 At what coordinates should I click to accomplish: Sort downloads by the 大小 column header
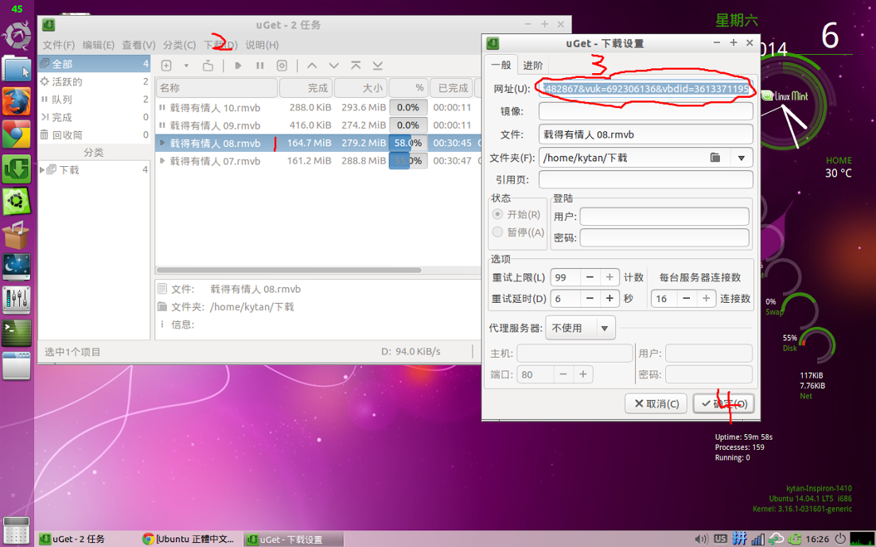point(360,88)
